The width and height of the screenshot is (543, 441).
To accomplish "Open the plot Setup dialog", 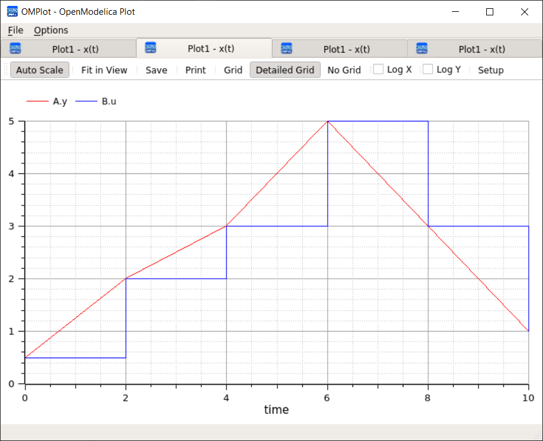I will 491,69.
